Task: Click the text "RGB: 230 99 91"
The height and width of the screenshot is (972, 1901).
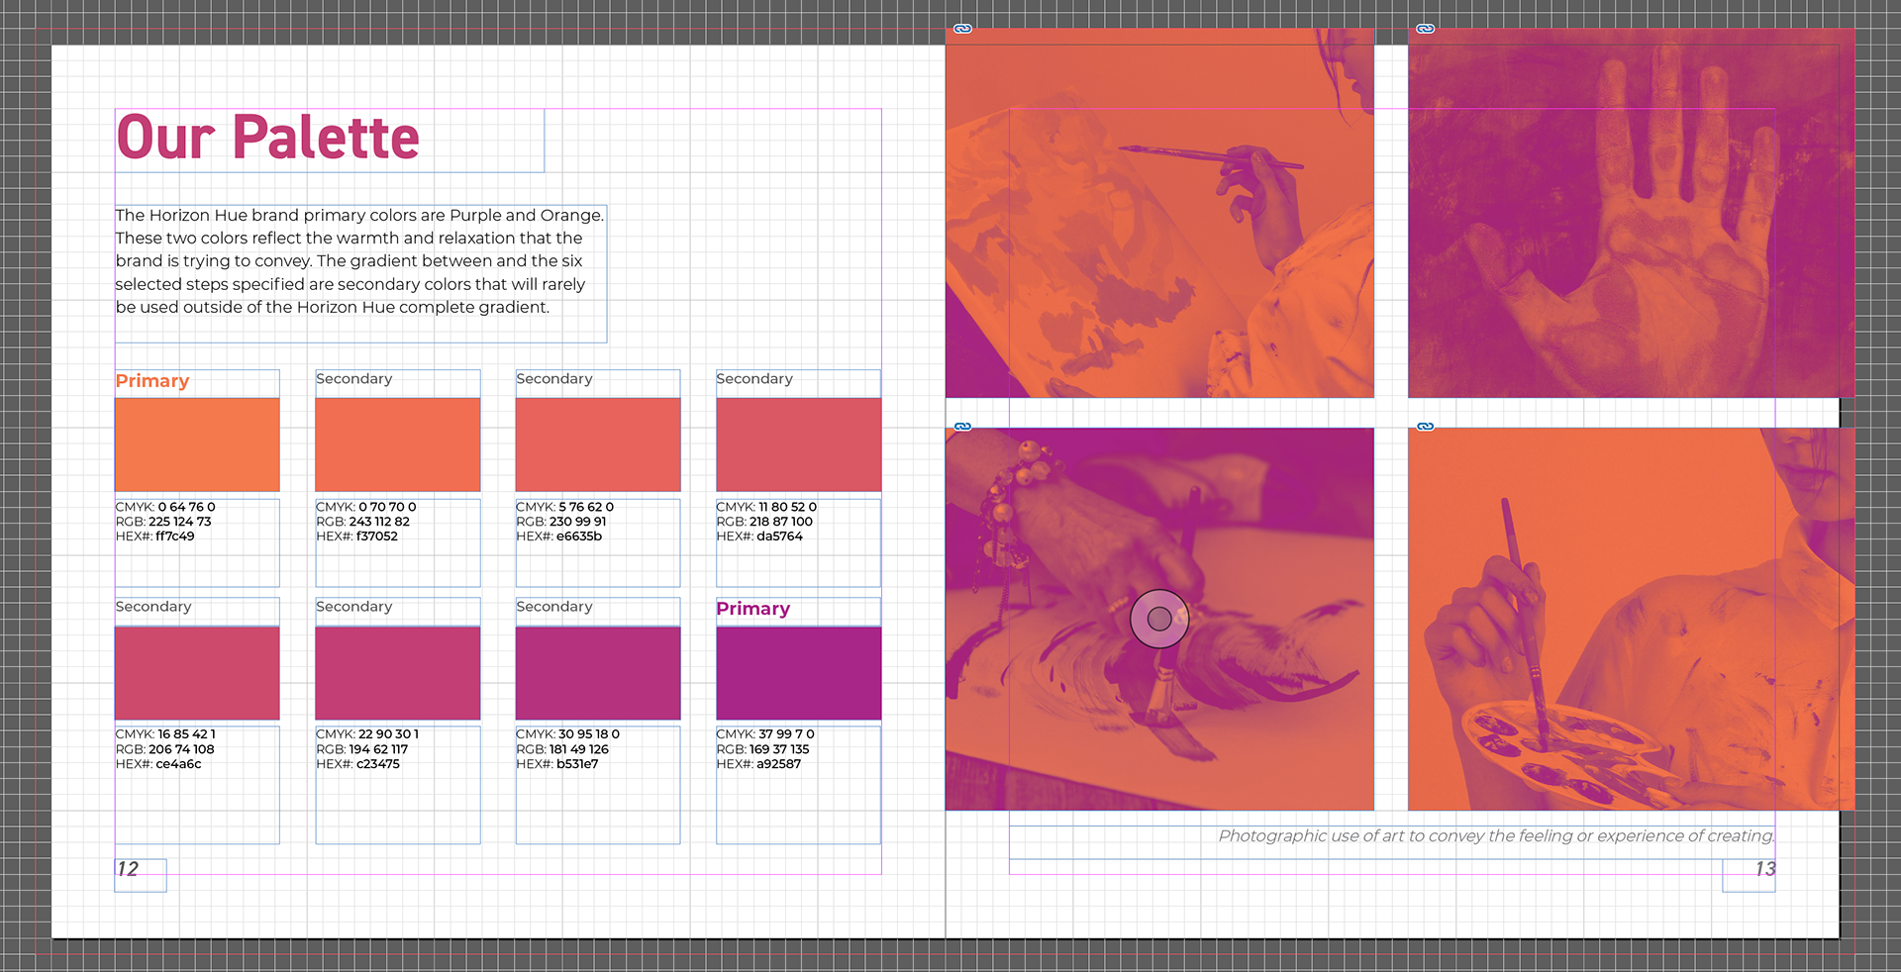Action: 561,522
